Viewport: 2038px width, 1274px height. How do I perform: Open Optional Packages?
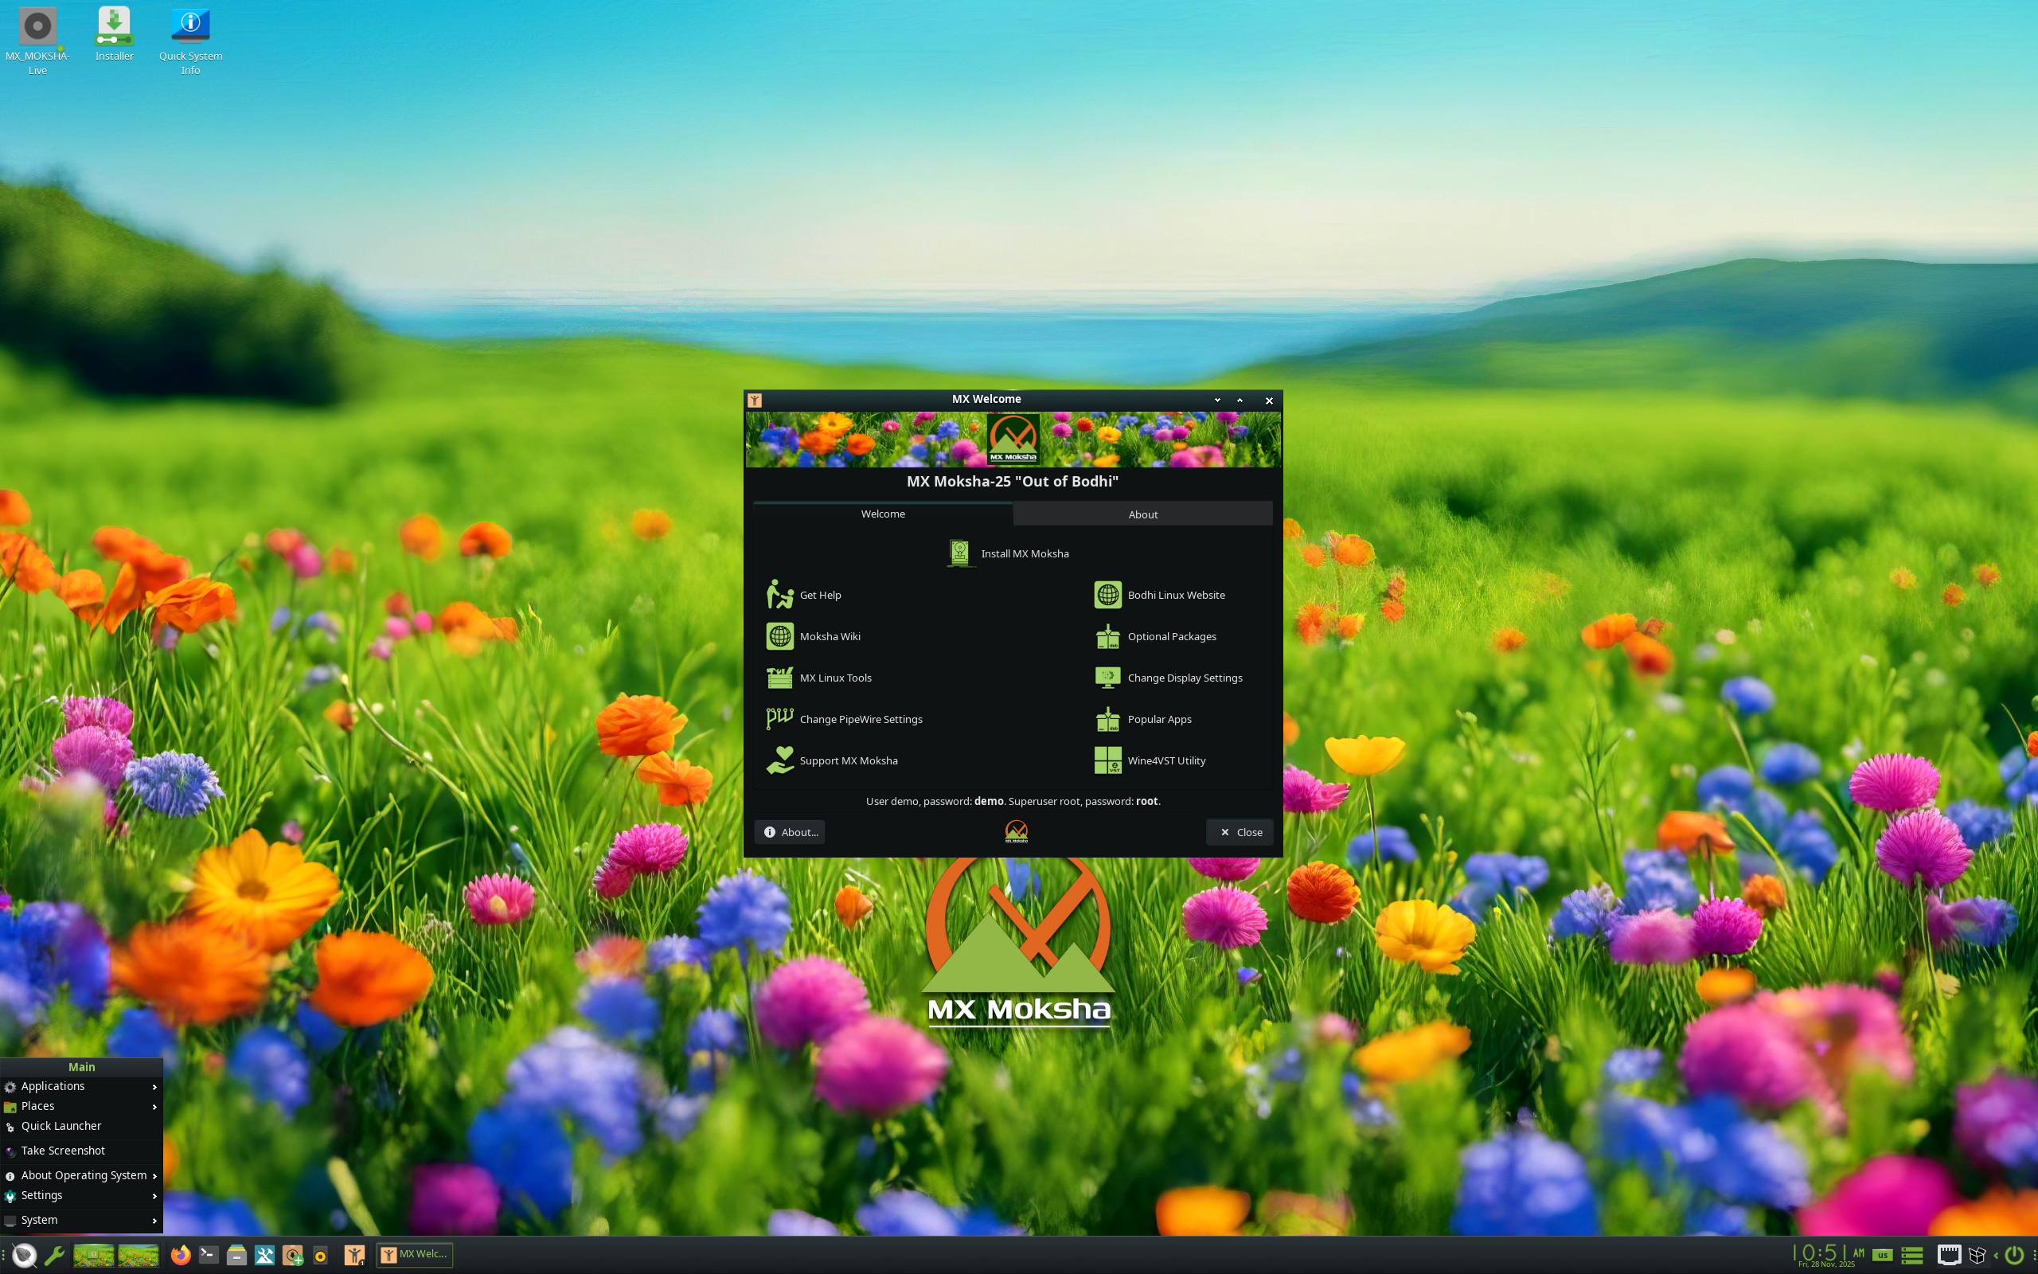(x=1154, y=636)
